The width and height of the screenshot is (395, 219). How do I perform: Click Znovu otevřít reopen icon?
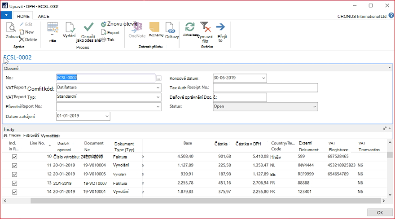tap(103, 24)
